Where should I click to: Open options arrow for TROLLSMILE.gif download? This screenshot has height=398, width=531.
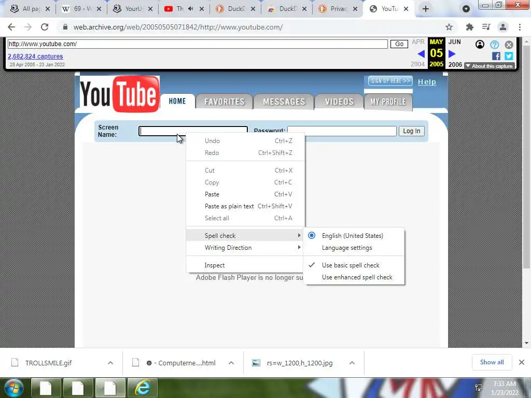(x=110, y=363)
